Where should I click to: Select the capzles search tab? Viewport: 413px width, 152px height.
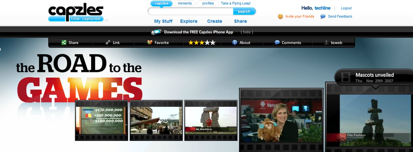pos(161,3)
